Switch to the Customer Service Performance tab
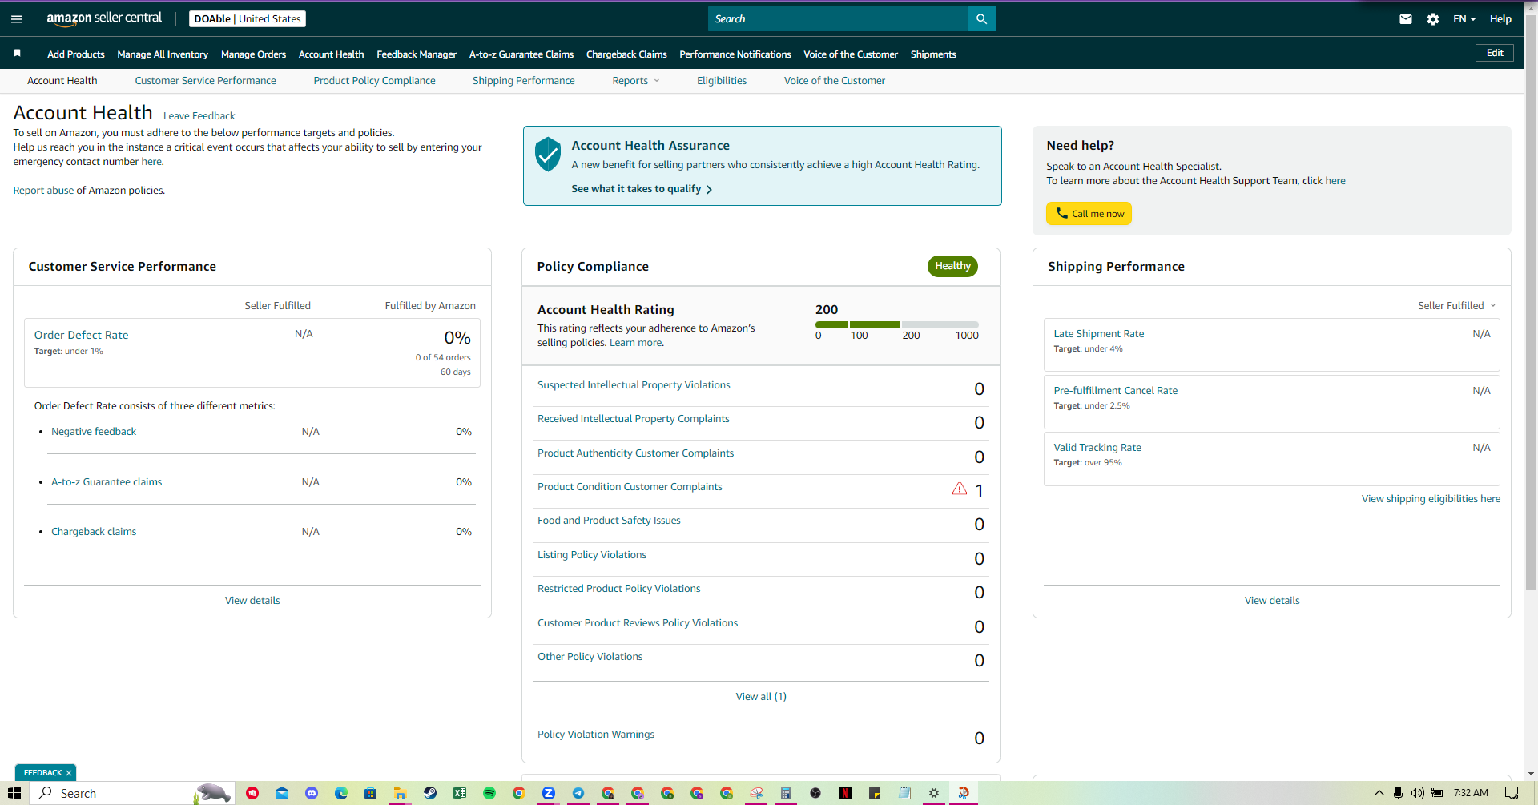The height and width of the screenshot is (805, 1538). 205,81
